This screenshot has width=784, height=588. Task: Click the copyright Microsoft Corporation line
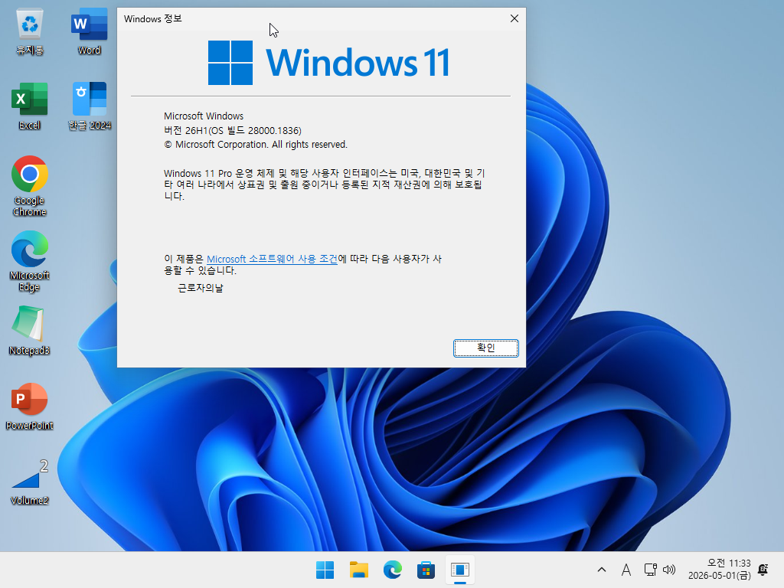(256, 145)
